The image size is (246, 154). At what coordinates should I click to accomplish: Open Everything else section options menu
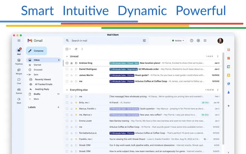[x=218, y=90]
